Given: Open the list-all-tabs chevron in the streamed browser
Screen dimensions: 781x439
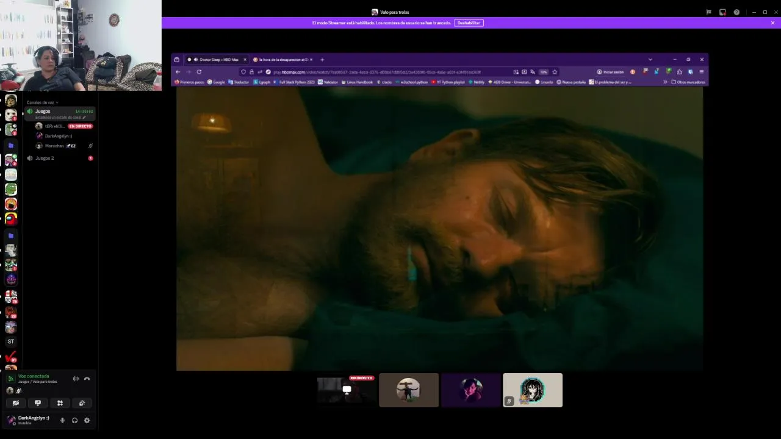Looking at the screenshot, I should point(650,60).
